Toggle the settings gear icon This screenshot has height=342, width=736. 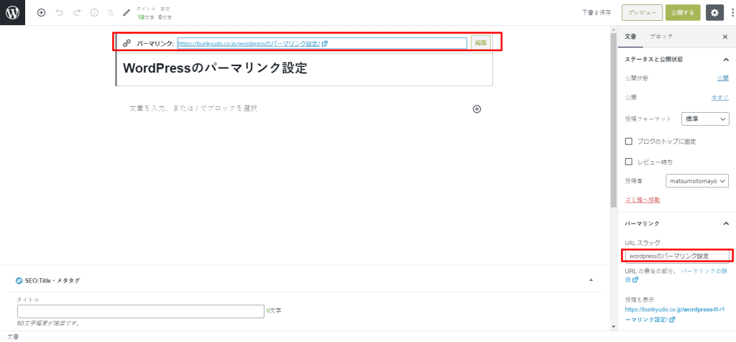714,12
